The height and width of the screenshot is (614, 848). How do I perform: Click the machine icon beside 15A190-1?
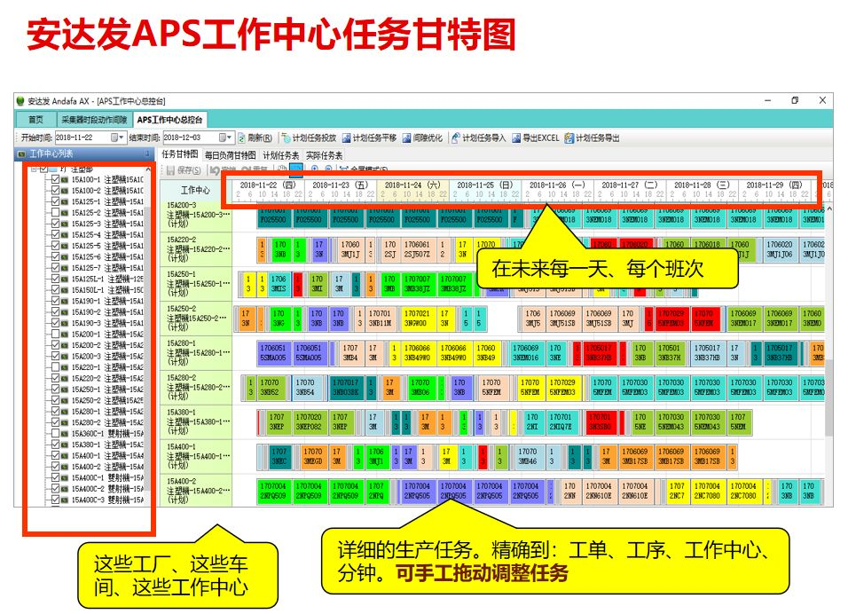[65, 301]
